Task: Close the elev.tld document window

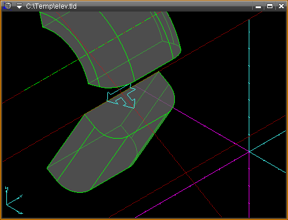Action: point(281,6)
